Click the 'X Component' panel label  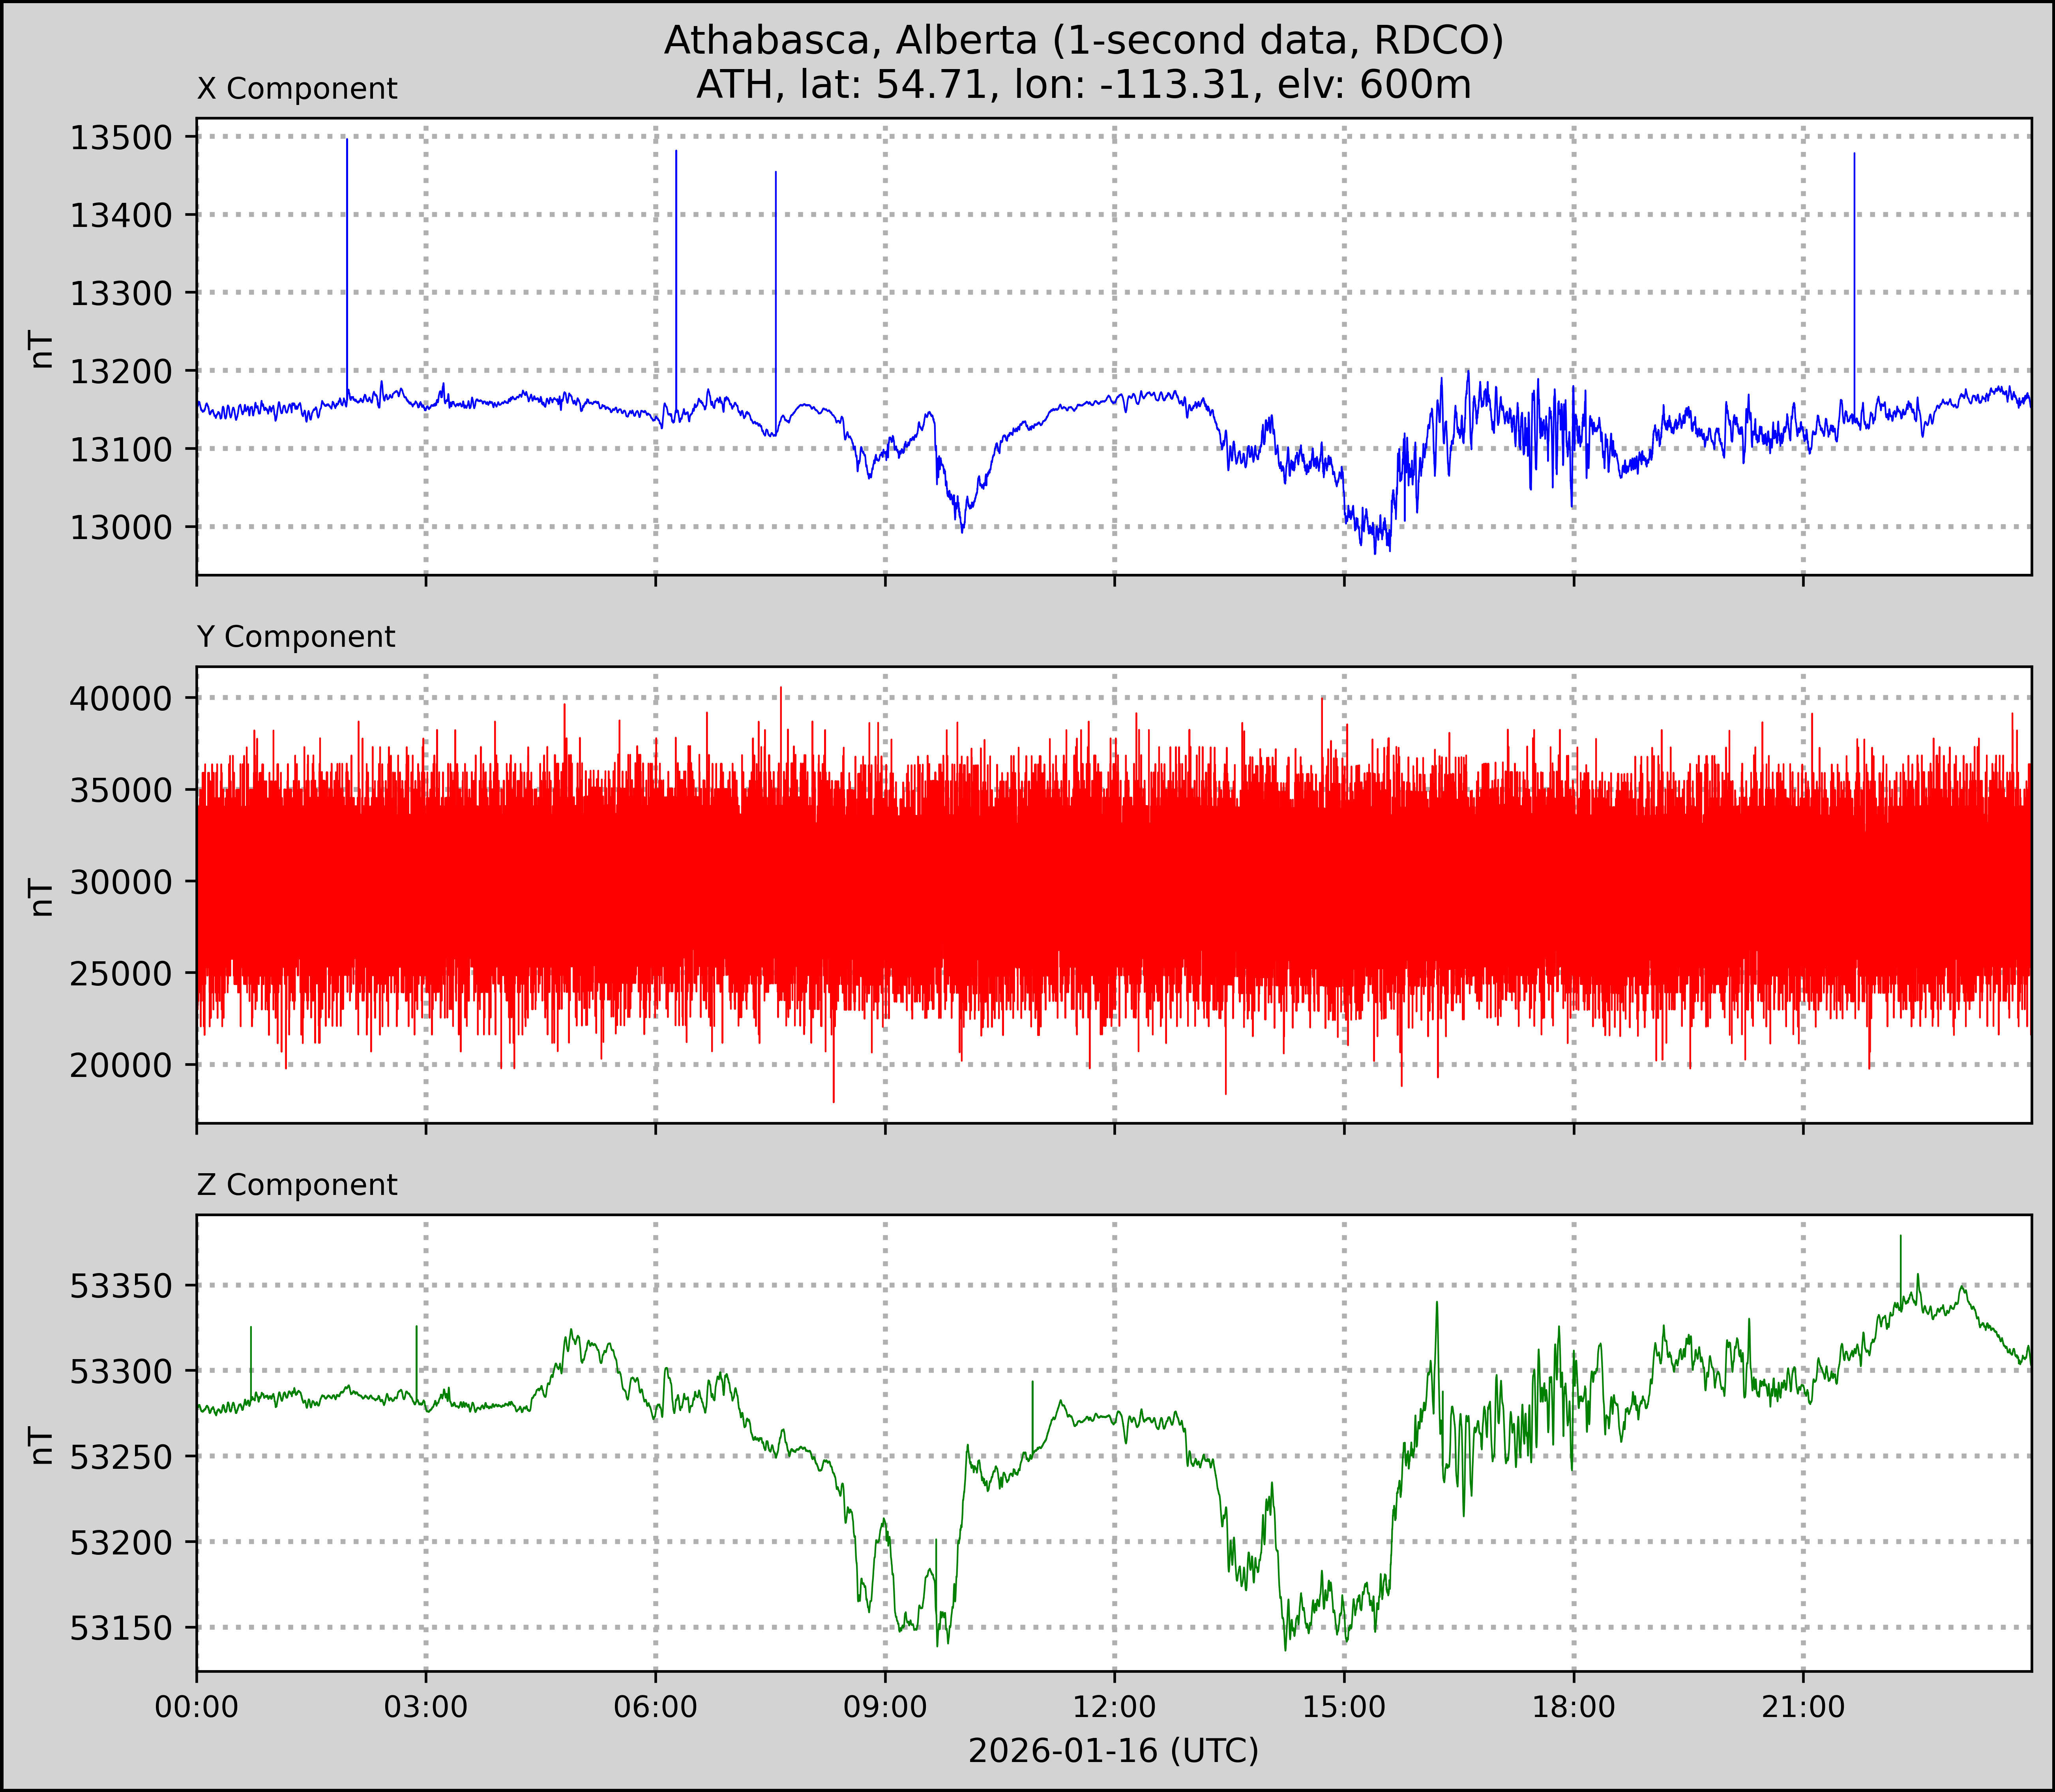(x=297, y=89)
